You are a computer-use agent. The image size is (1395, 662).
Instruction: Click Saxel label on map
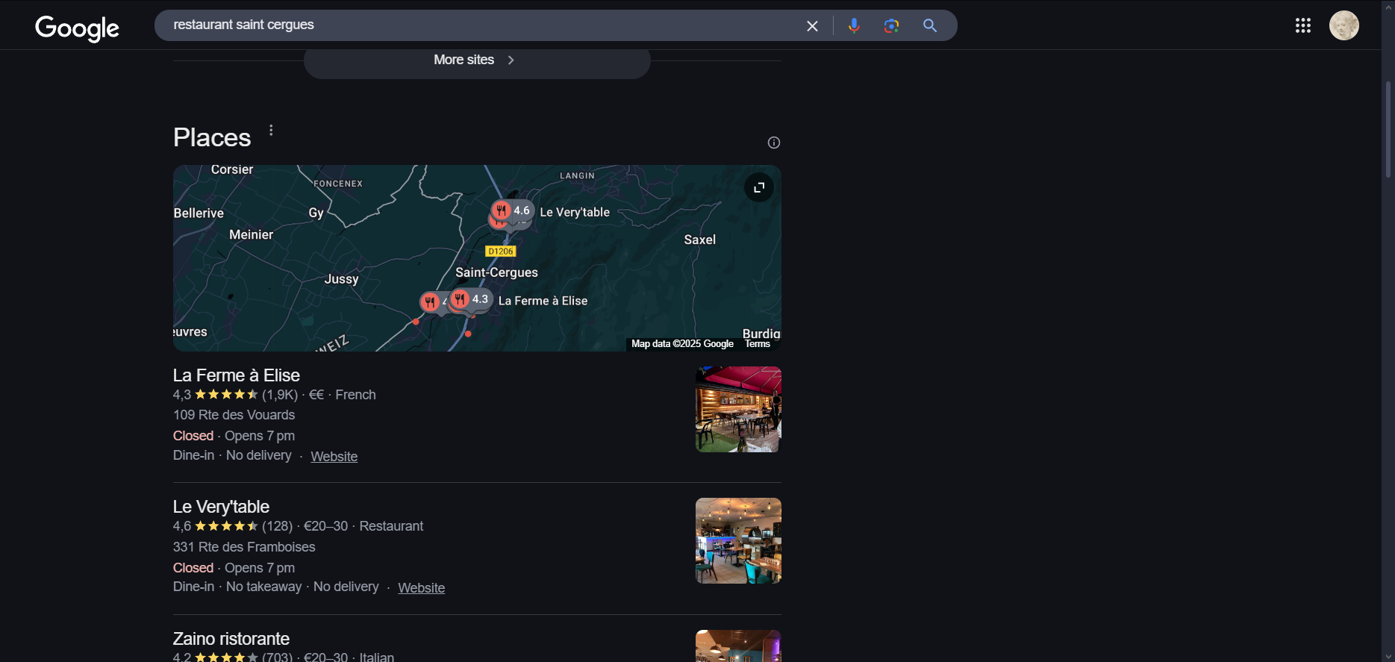tap(699, 240)
